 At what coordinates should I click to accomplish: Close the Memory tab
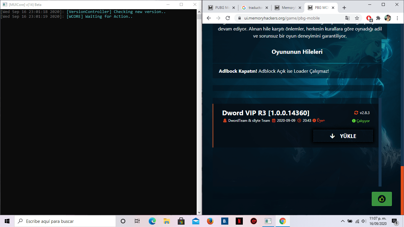coord(300,8)
